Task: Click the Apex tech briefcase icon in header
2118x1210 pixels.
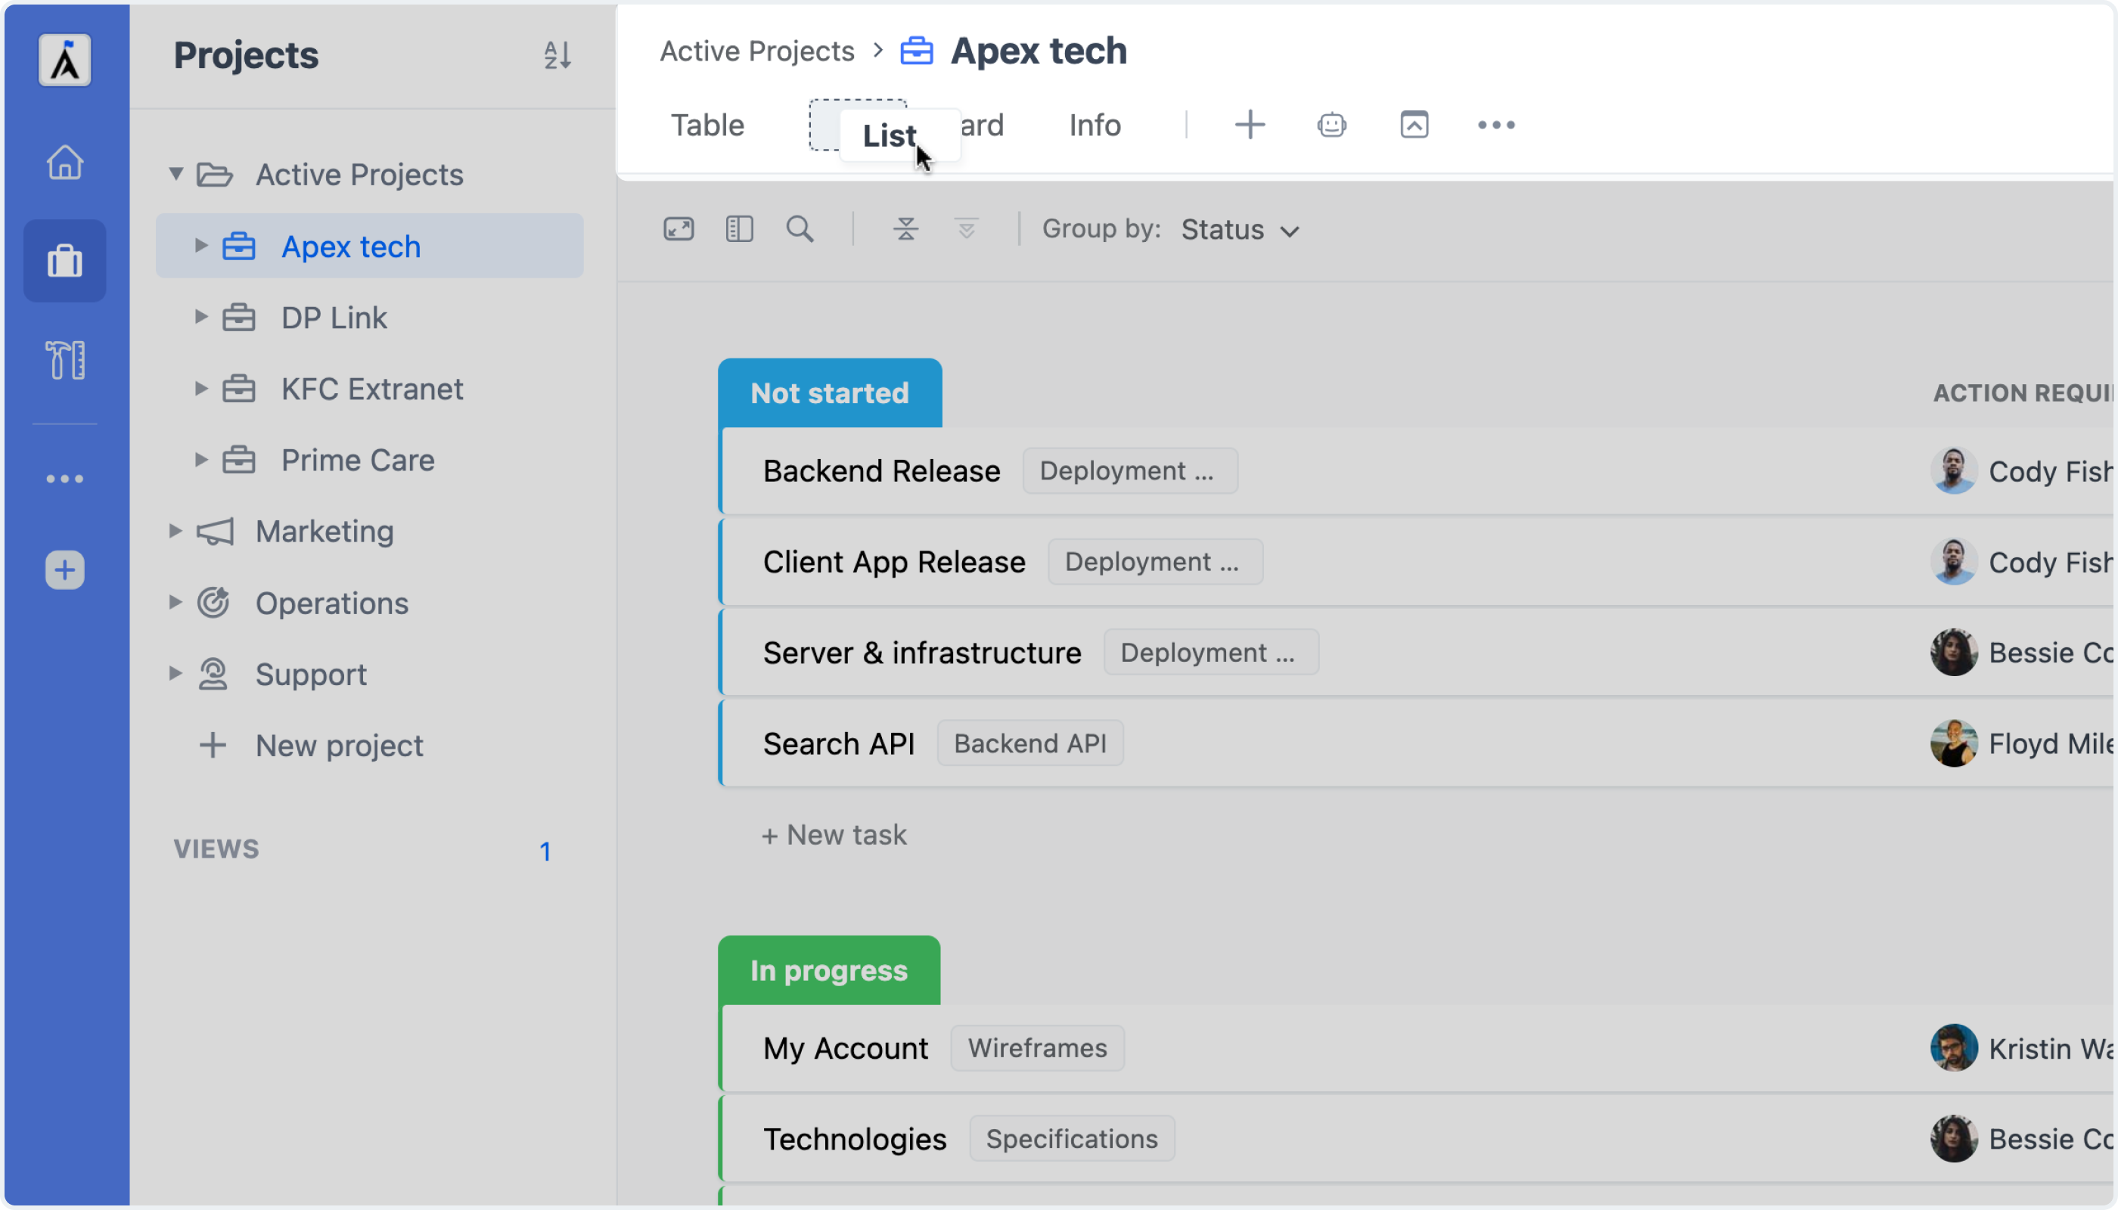Action: pos(916,51)
